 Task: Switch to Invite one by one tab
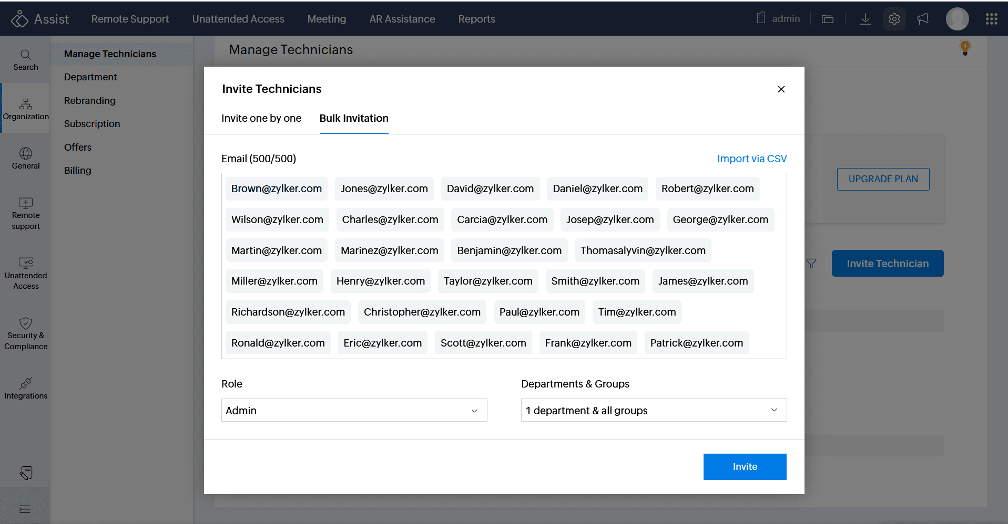(x=261, y=118)
